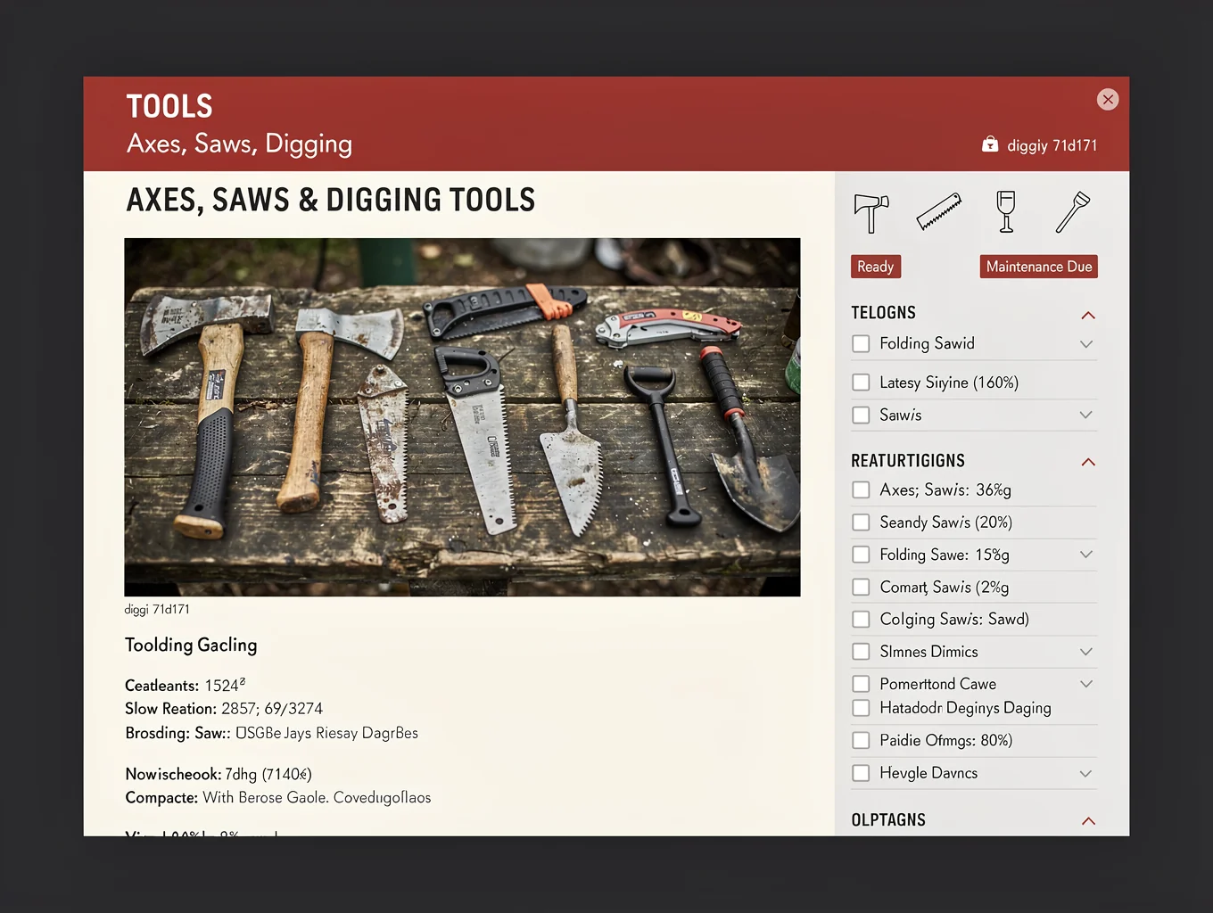Check the Paidie Ofmgs: 80%) checkbox
The width and height of the screenshot is (1213, 913).
point(861,740)
